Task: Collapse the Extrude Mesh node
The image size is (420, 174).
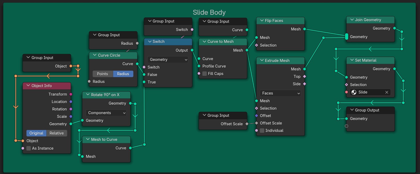Action: 262,60
